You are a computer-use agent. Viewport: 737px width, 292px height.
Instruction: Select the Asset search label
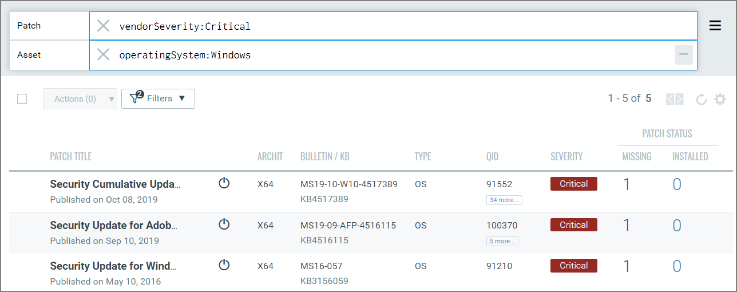[x=29, y=55]
